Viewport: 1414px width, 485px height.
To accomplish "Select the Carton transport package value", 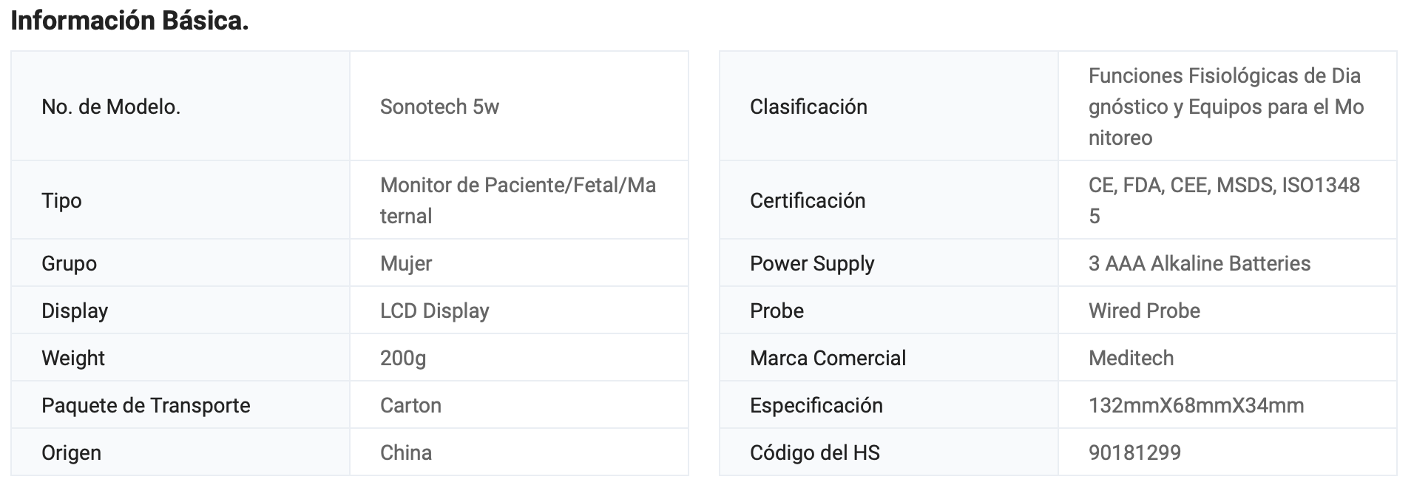I will (x=410, y=405).
